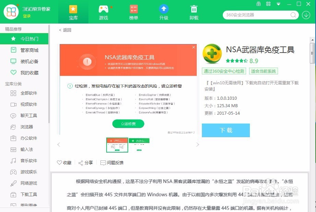Open the 输入法 input methods category
The width and height of the screenshot is (316, 212).
[x=27, y=149]
